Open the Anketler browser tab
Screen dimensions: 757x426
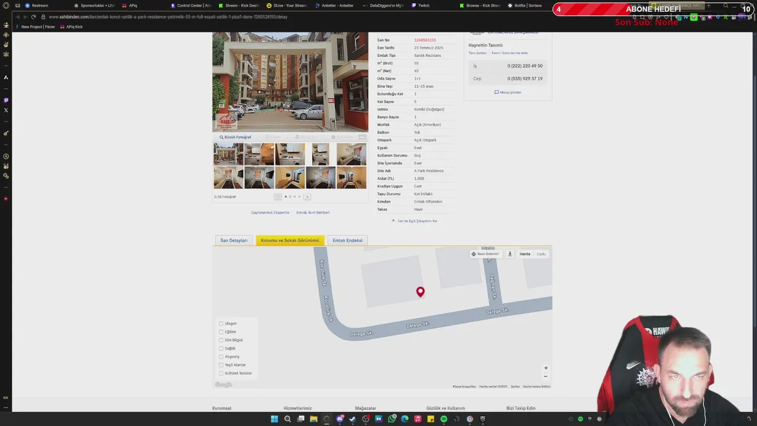click(x=335, y=5)
